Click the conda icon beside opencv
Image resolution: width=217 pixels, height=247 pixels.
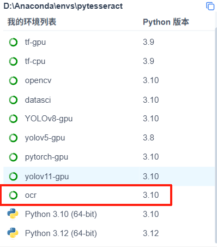click(13, 81)
